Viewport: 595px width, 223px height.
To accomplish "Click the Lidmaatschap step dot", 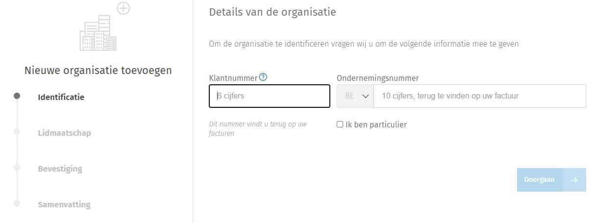I will coord(17,132).
